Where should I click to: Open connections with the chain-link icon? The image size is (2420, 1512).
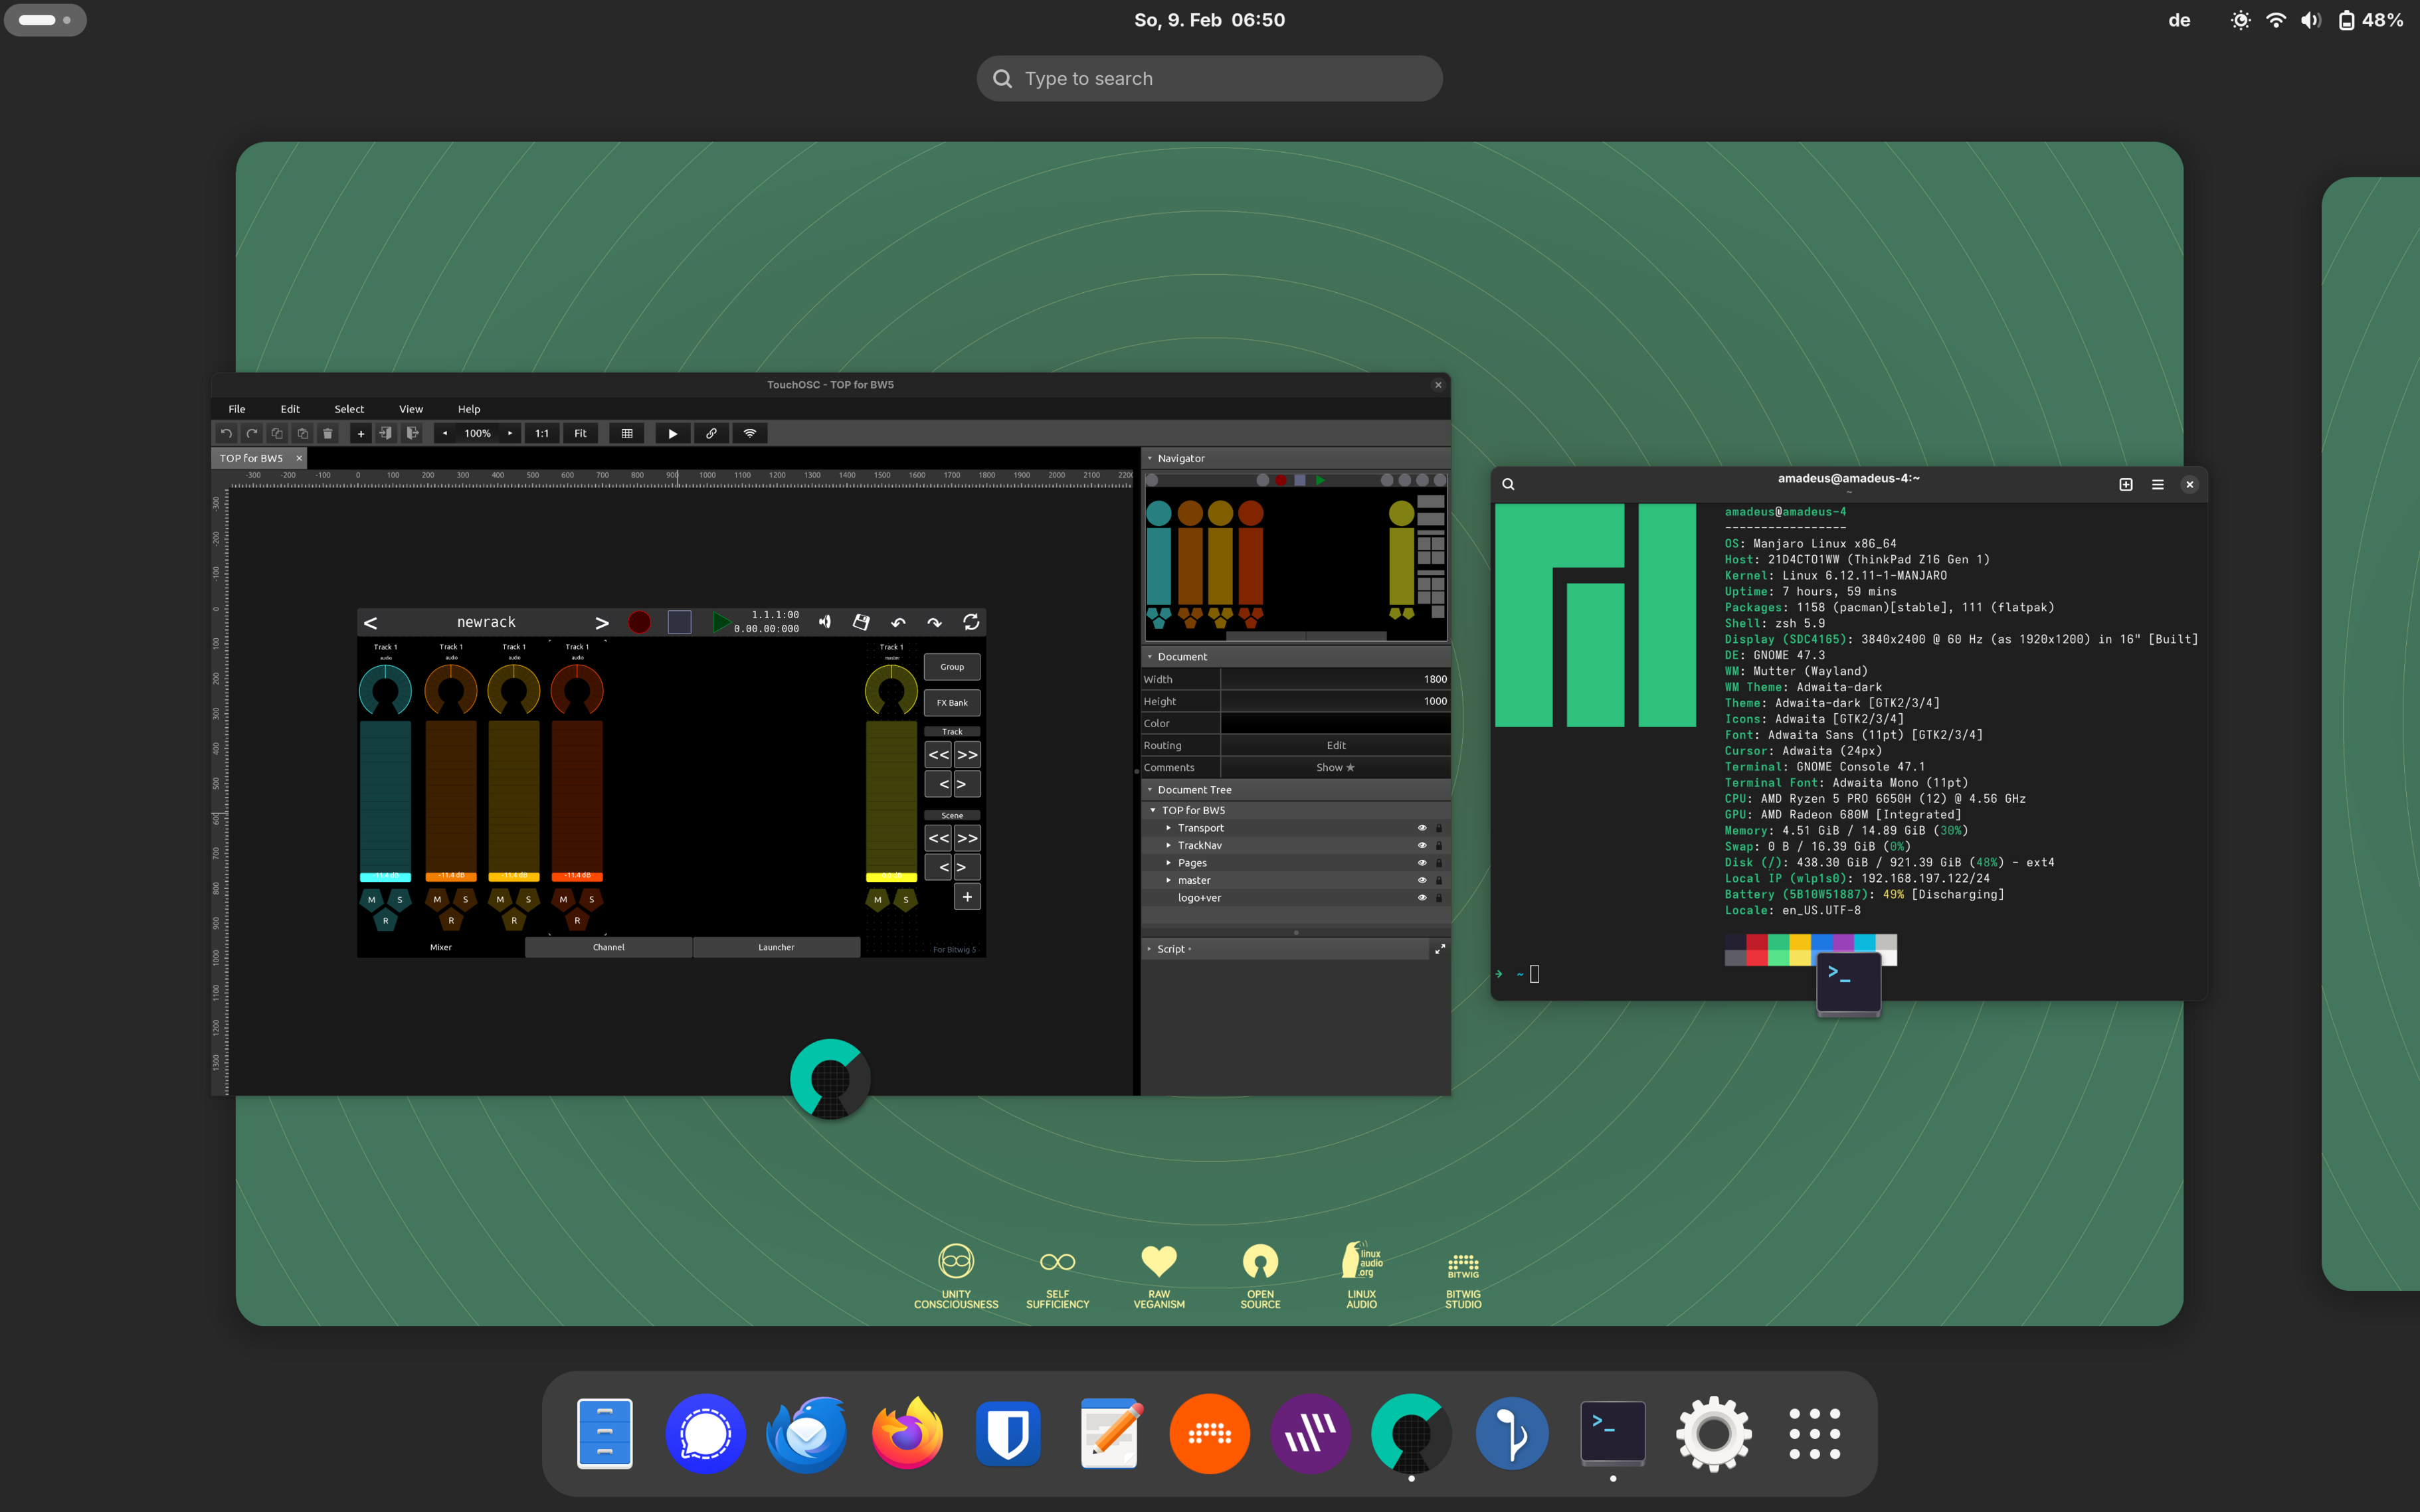[x=710, y=433]
